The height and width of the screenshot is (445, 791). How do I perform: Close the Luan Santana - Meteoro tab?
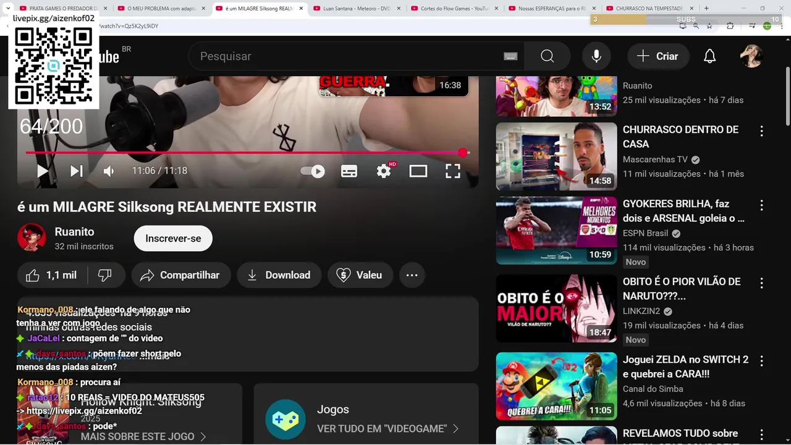399,9
